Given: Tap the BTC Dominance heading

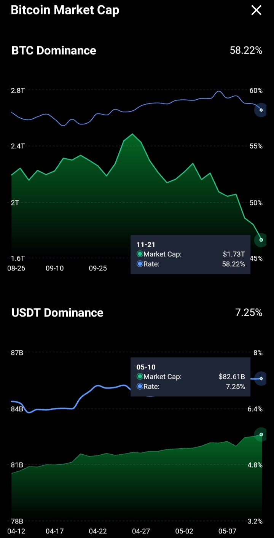Looking at the screenshot, I should 54,51.
